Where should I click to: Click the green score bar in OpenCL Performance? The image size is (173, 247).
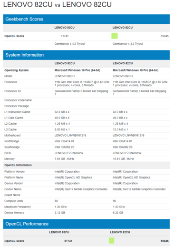112,241
